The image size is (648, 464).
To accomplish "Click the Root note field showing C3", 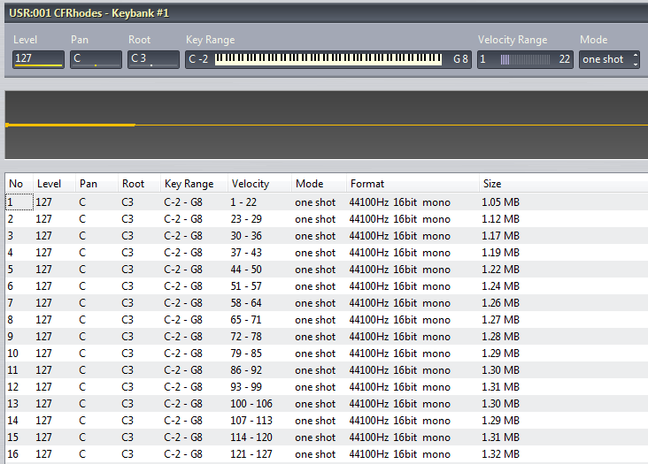I will point(153,59).
